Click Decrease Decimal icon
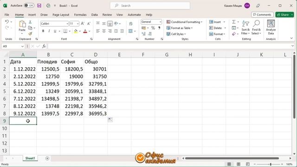Screen dimensions: 297x167 coord(149,34)
